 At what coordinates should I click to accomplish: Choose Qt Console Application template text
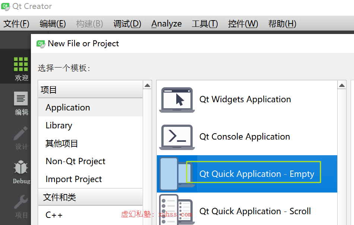click(x=245, y=137)
